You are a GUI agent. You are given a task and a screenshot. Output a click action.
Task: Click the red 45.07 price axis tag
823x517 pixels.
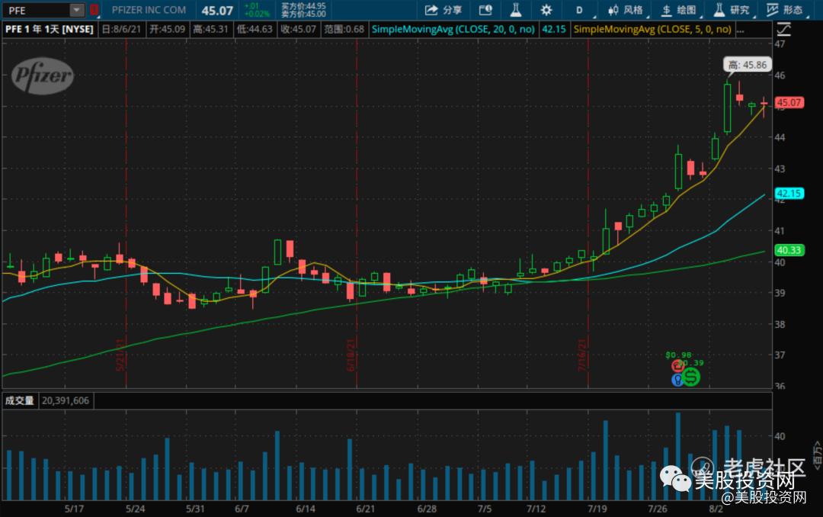click(789, 102)
